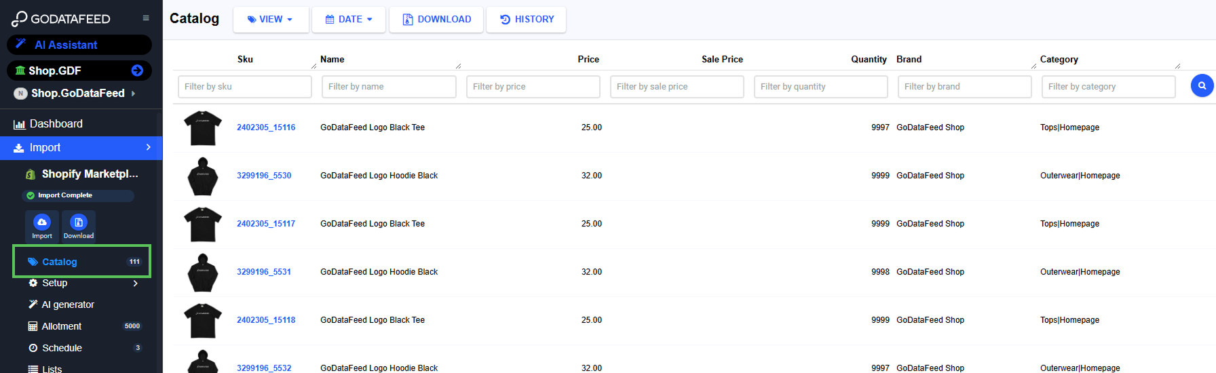This screenshot has height=373, width=1216.
Task: Open SKU 2402305_15118 link
Action: click(266, 320)
